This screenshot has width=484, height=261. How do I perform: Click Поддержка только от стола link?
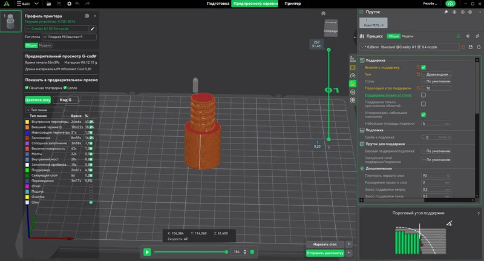388,95
